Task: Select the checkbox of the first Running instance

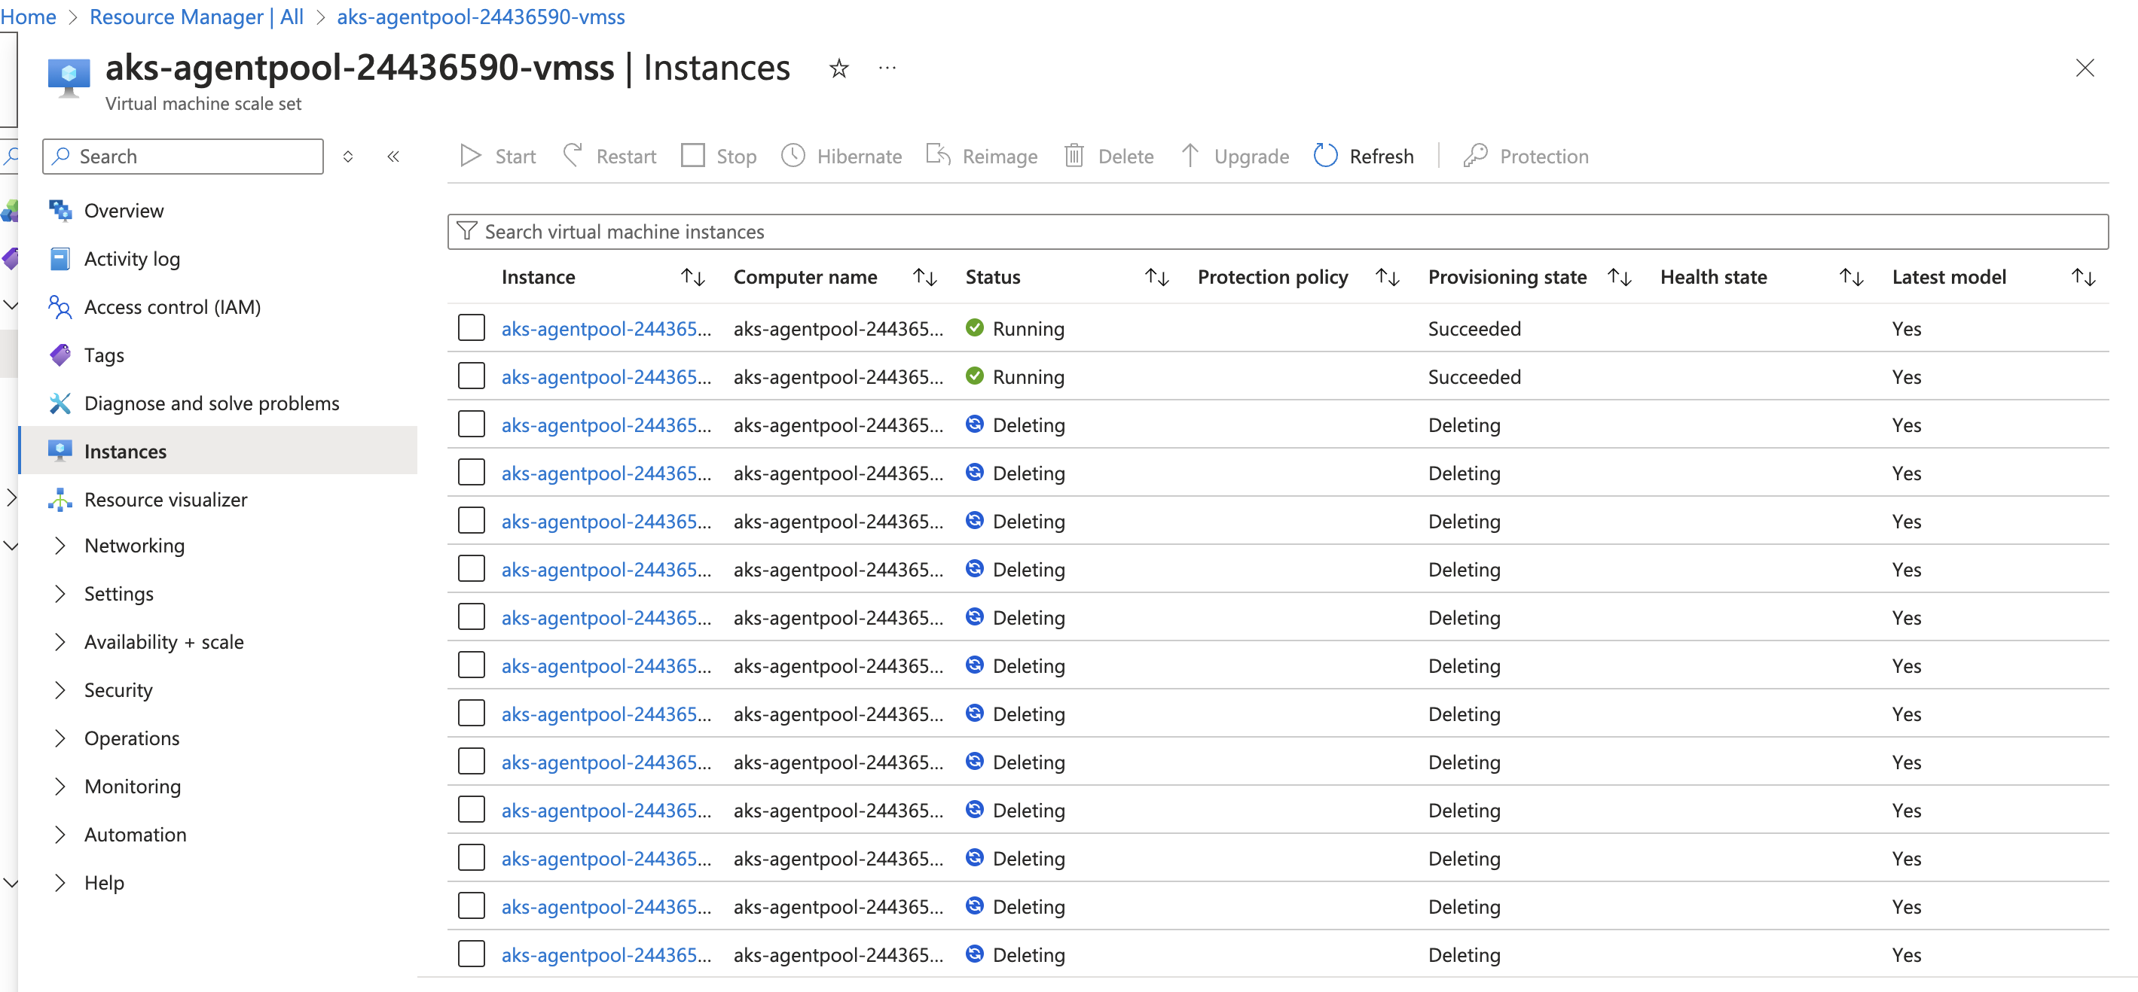Action: point(471,327)
